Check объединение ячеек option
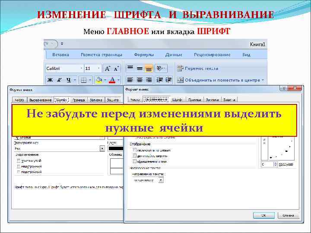Image resolution: width=311 pixels, height=233 pixels. 134,161
